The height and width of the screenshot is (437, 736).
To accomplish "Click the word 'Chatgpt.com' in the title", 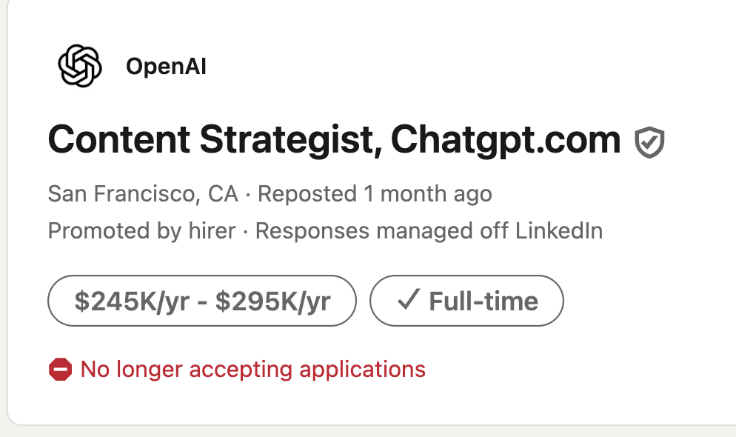I will 506,140.
